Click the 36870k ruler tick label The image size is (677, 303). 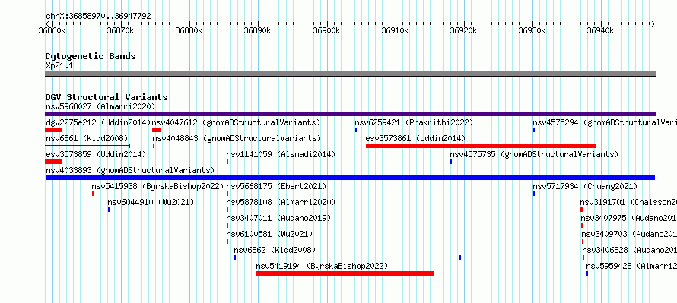pos(119,30)
